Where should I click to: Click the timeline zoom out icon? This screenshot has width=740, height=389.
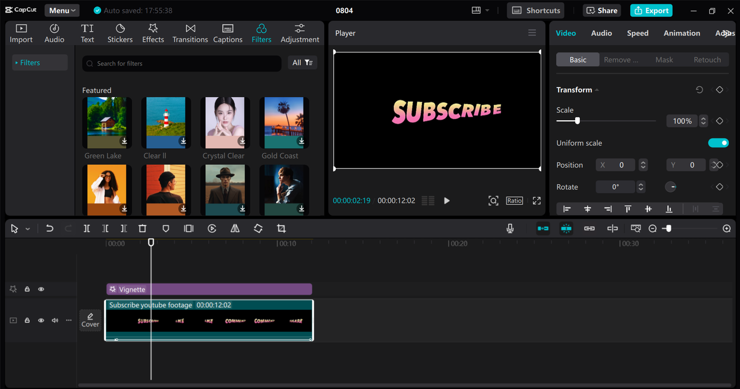coord(653,229)
